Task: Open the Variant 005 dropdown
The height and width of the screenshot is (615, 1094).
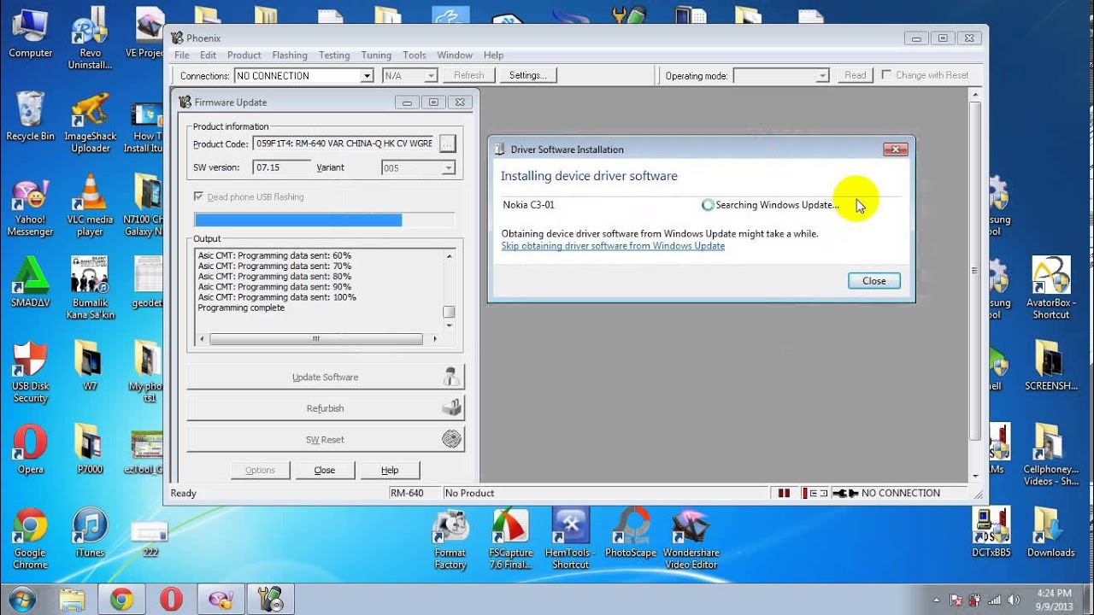Action: click(448, 168)
